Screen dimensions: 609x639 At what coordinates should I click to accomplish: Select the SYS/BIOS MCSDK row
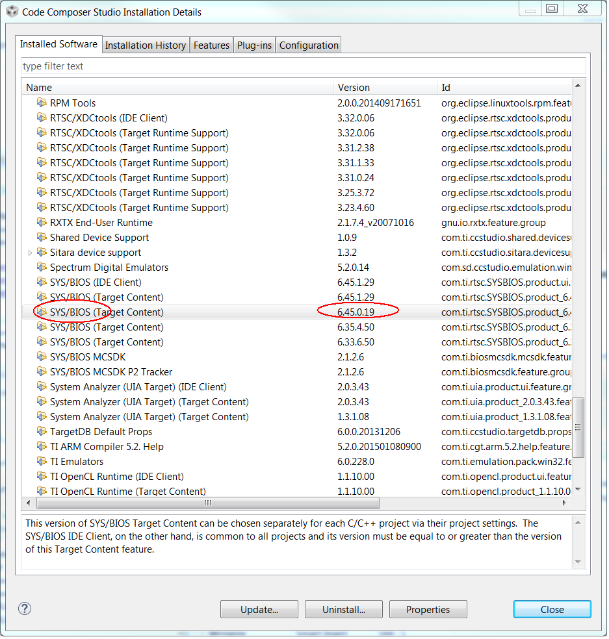coord(297,357)
